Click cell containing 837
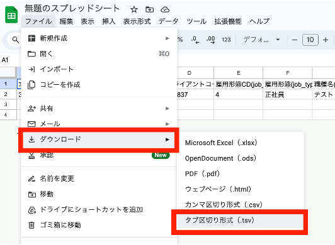The width and height of the screenshot is (335, 245). (x=195, y=94)
